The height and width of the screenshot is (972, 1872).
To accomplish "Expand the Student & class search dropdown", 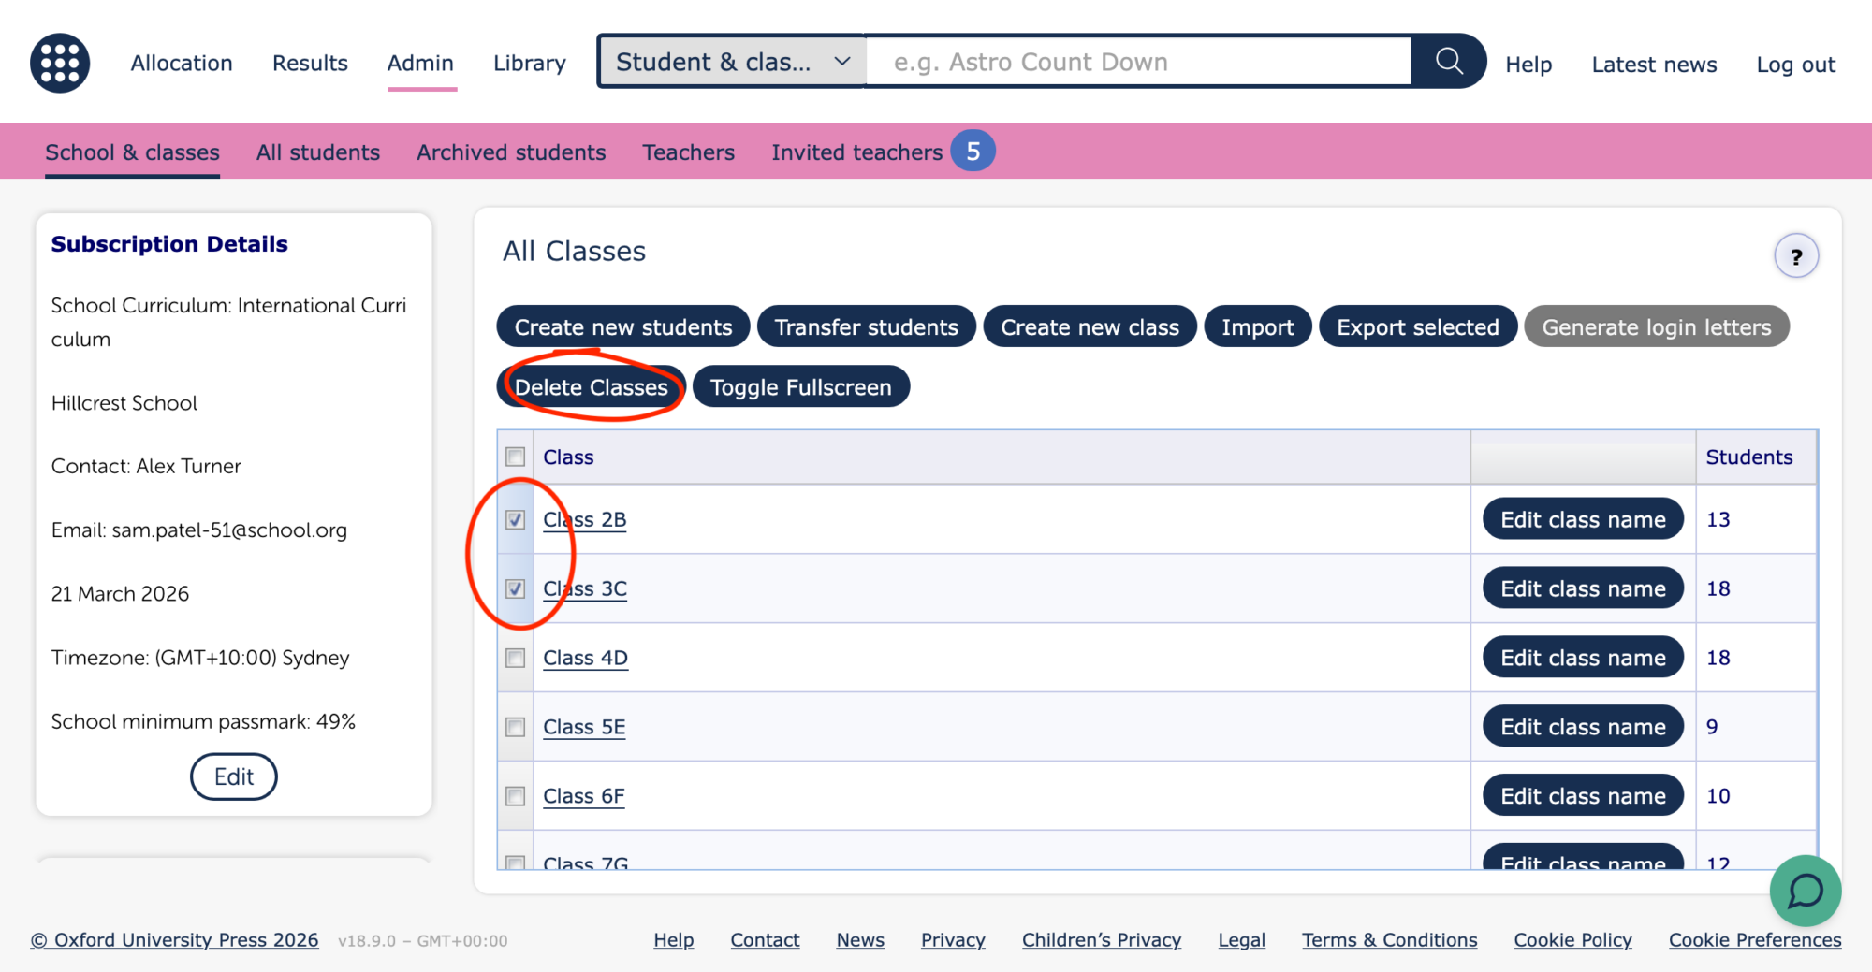I will coord(732,62).
